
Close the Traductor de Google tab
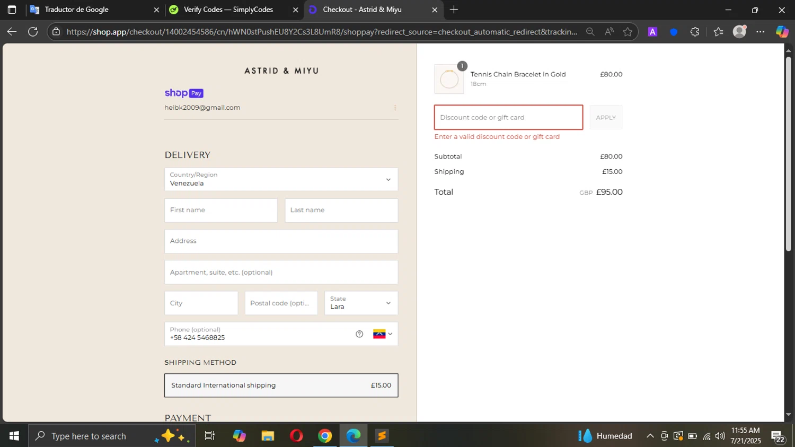pos(156,10)
